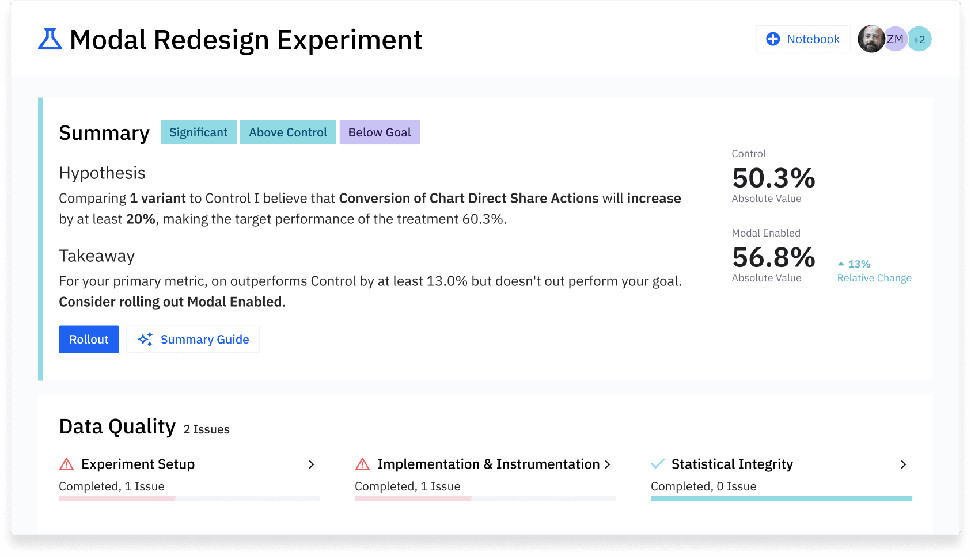Click the plus icon on the Notebook button
This screenshot has width=971, height=556.
pos(772,39)
